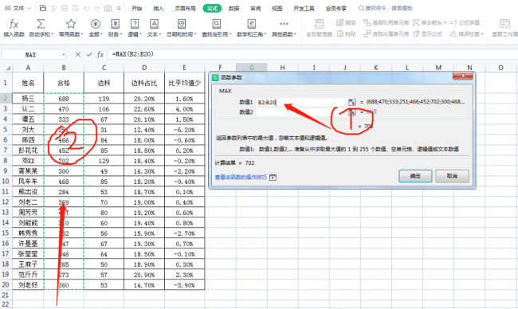Click Trace Dependents (追踪从属单元格)
518x309 pixels.
(x=387, y=33)
